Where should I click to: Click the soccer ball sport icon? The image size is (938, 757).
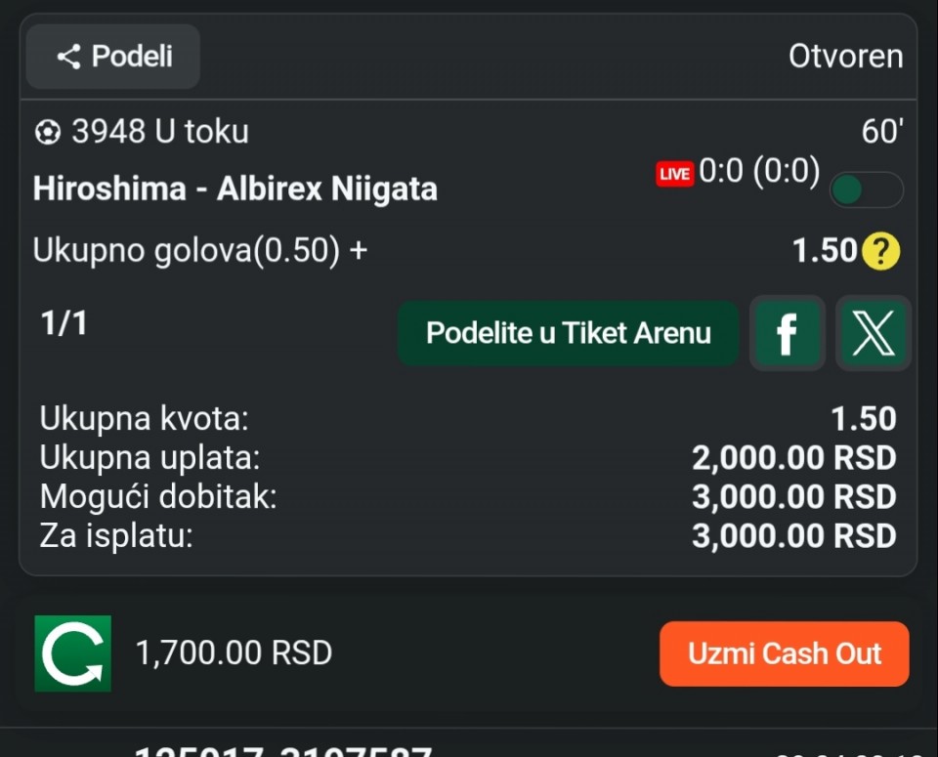(x=47, y=132)
